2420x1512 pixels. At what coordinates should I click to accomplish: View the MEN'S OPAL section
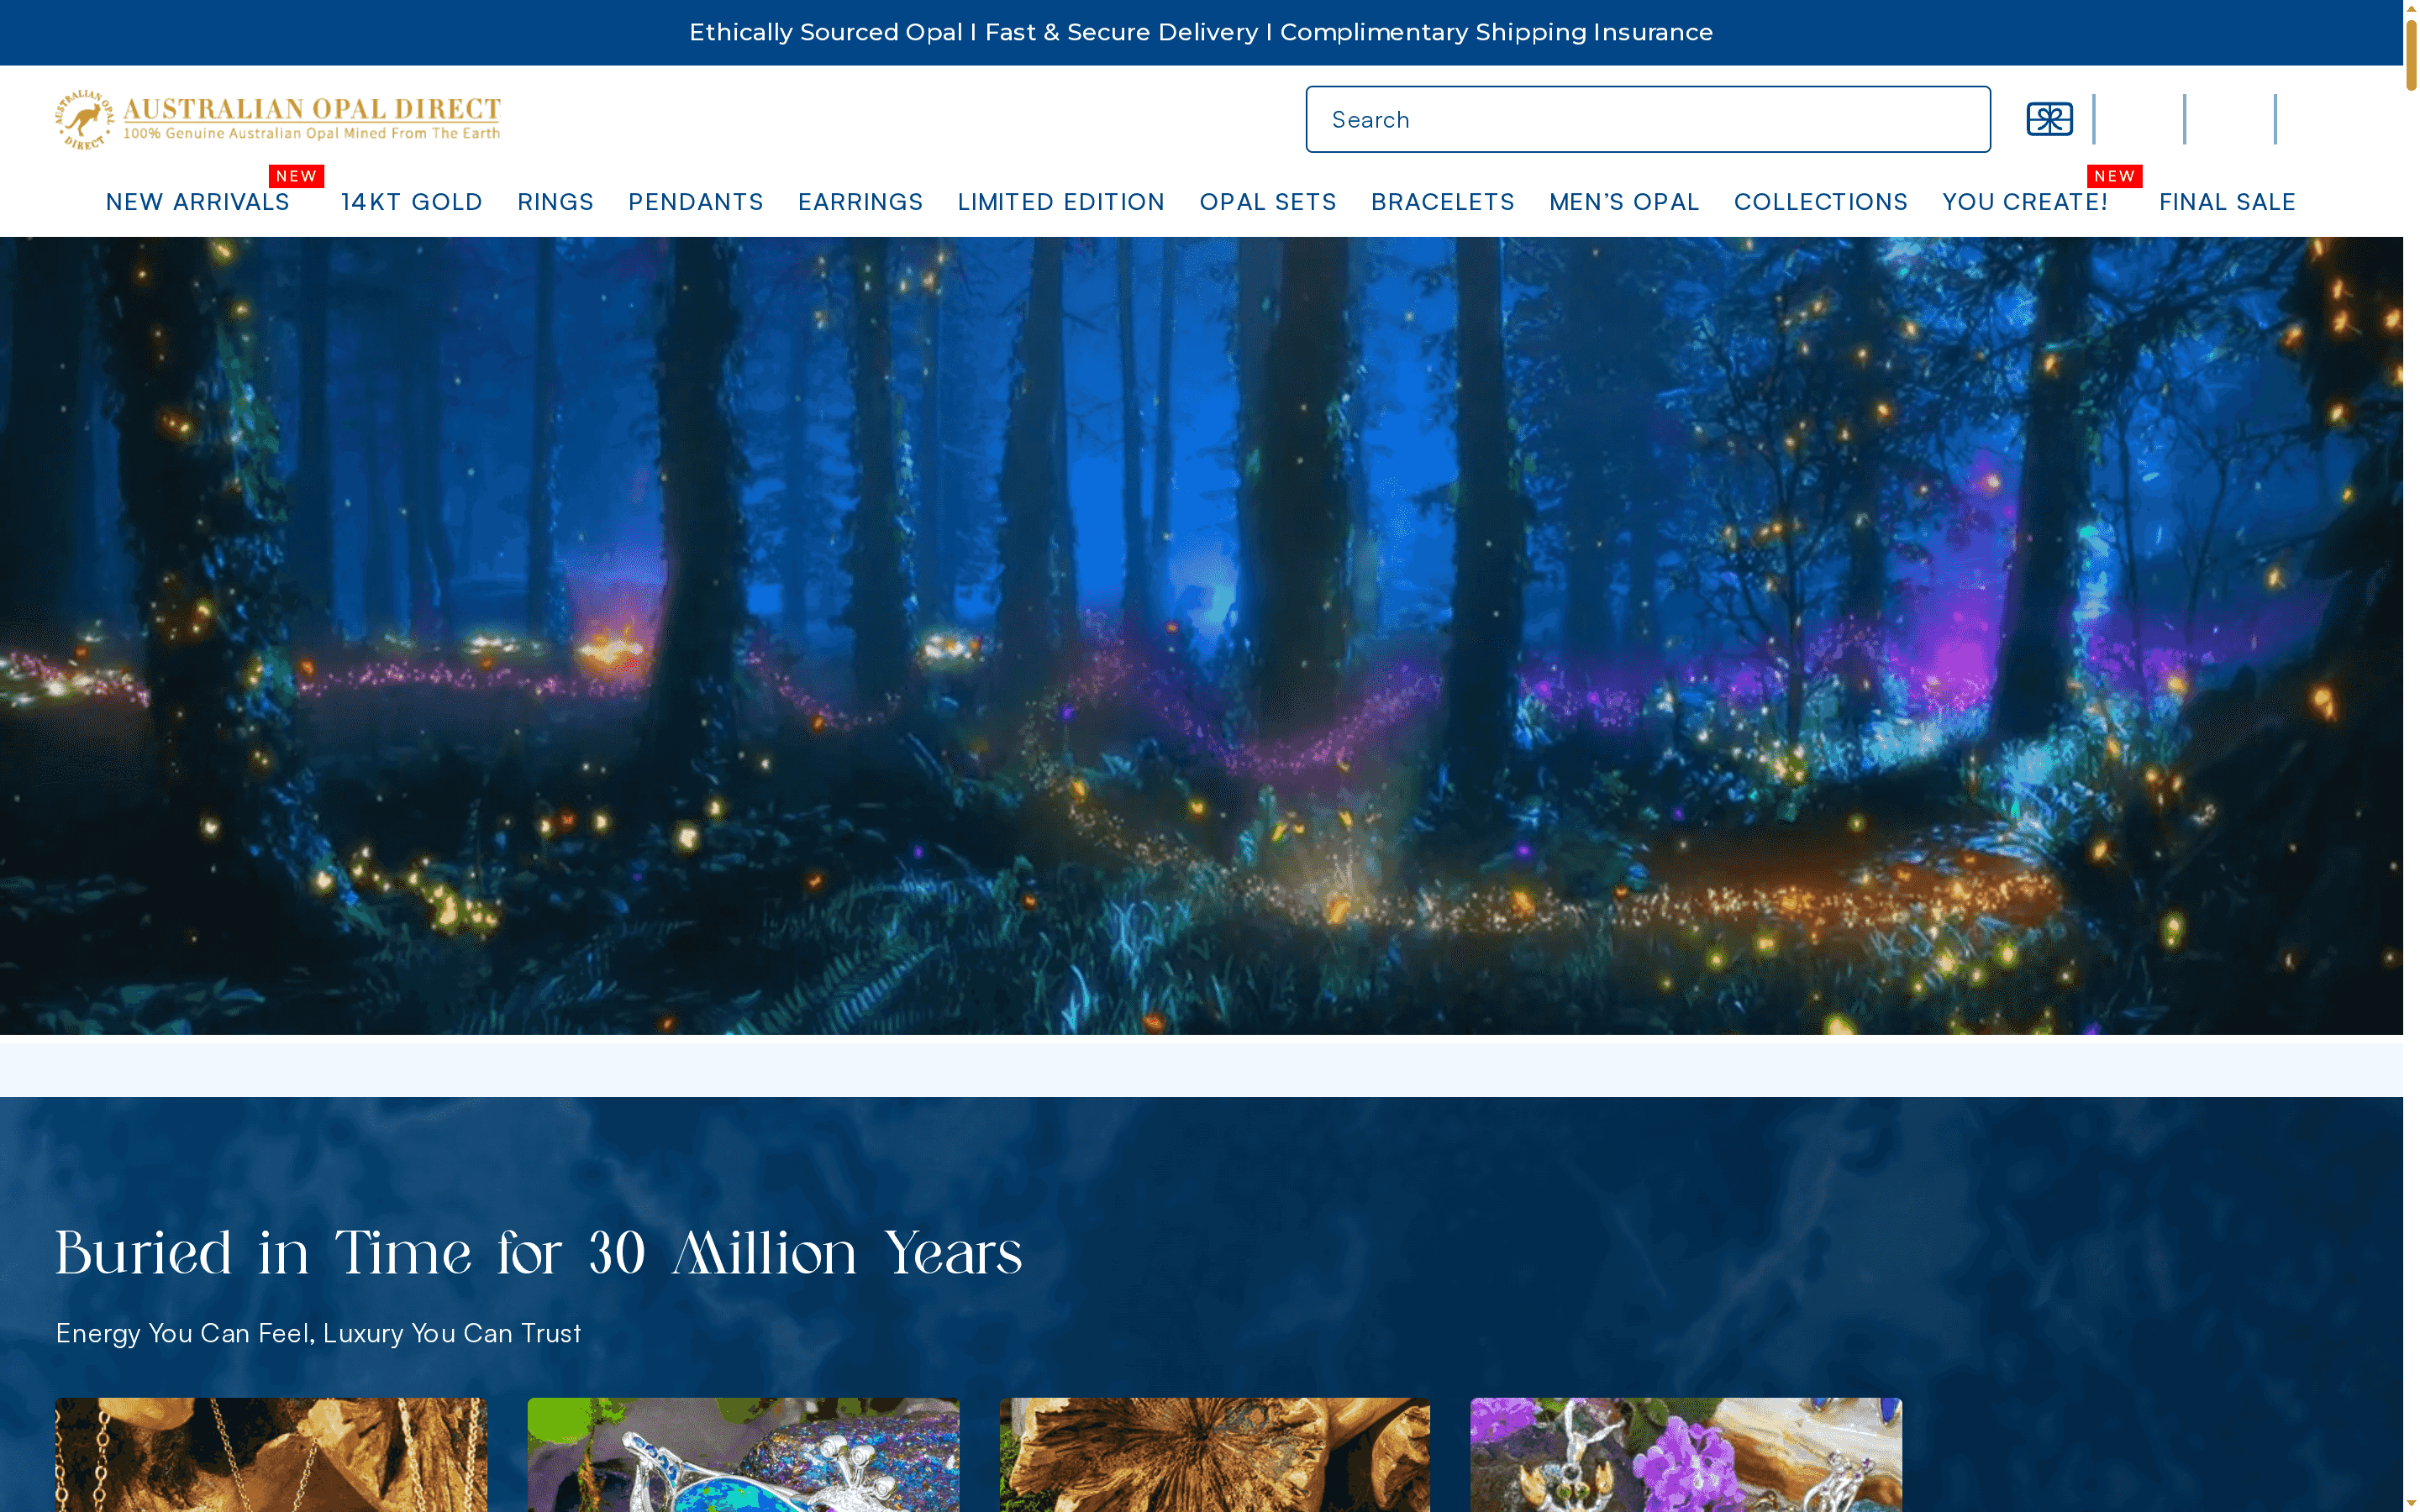coord(1623,201)
